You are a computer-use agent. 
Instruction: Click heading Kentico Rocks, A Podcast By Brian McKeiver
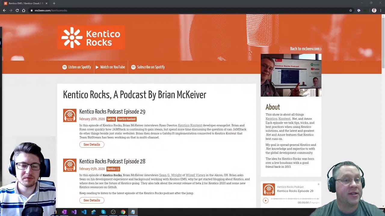point(134,95)
